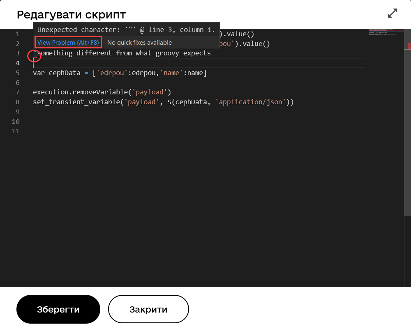Click line number 8 in the gutter
The width and height of the screenshot is (411, 331).
(18, 102)
